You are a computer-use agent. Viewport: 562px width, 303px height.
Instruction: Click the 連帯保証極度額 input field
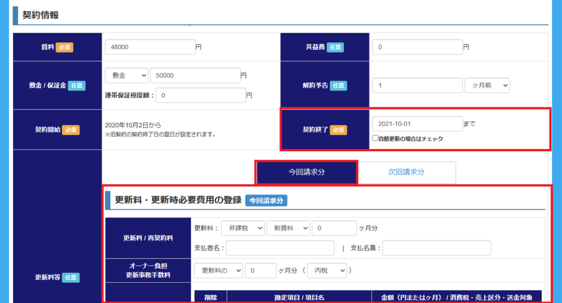tap(200, 95)
